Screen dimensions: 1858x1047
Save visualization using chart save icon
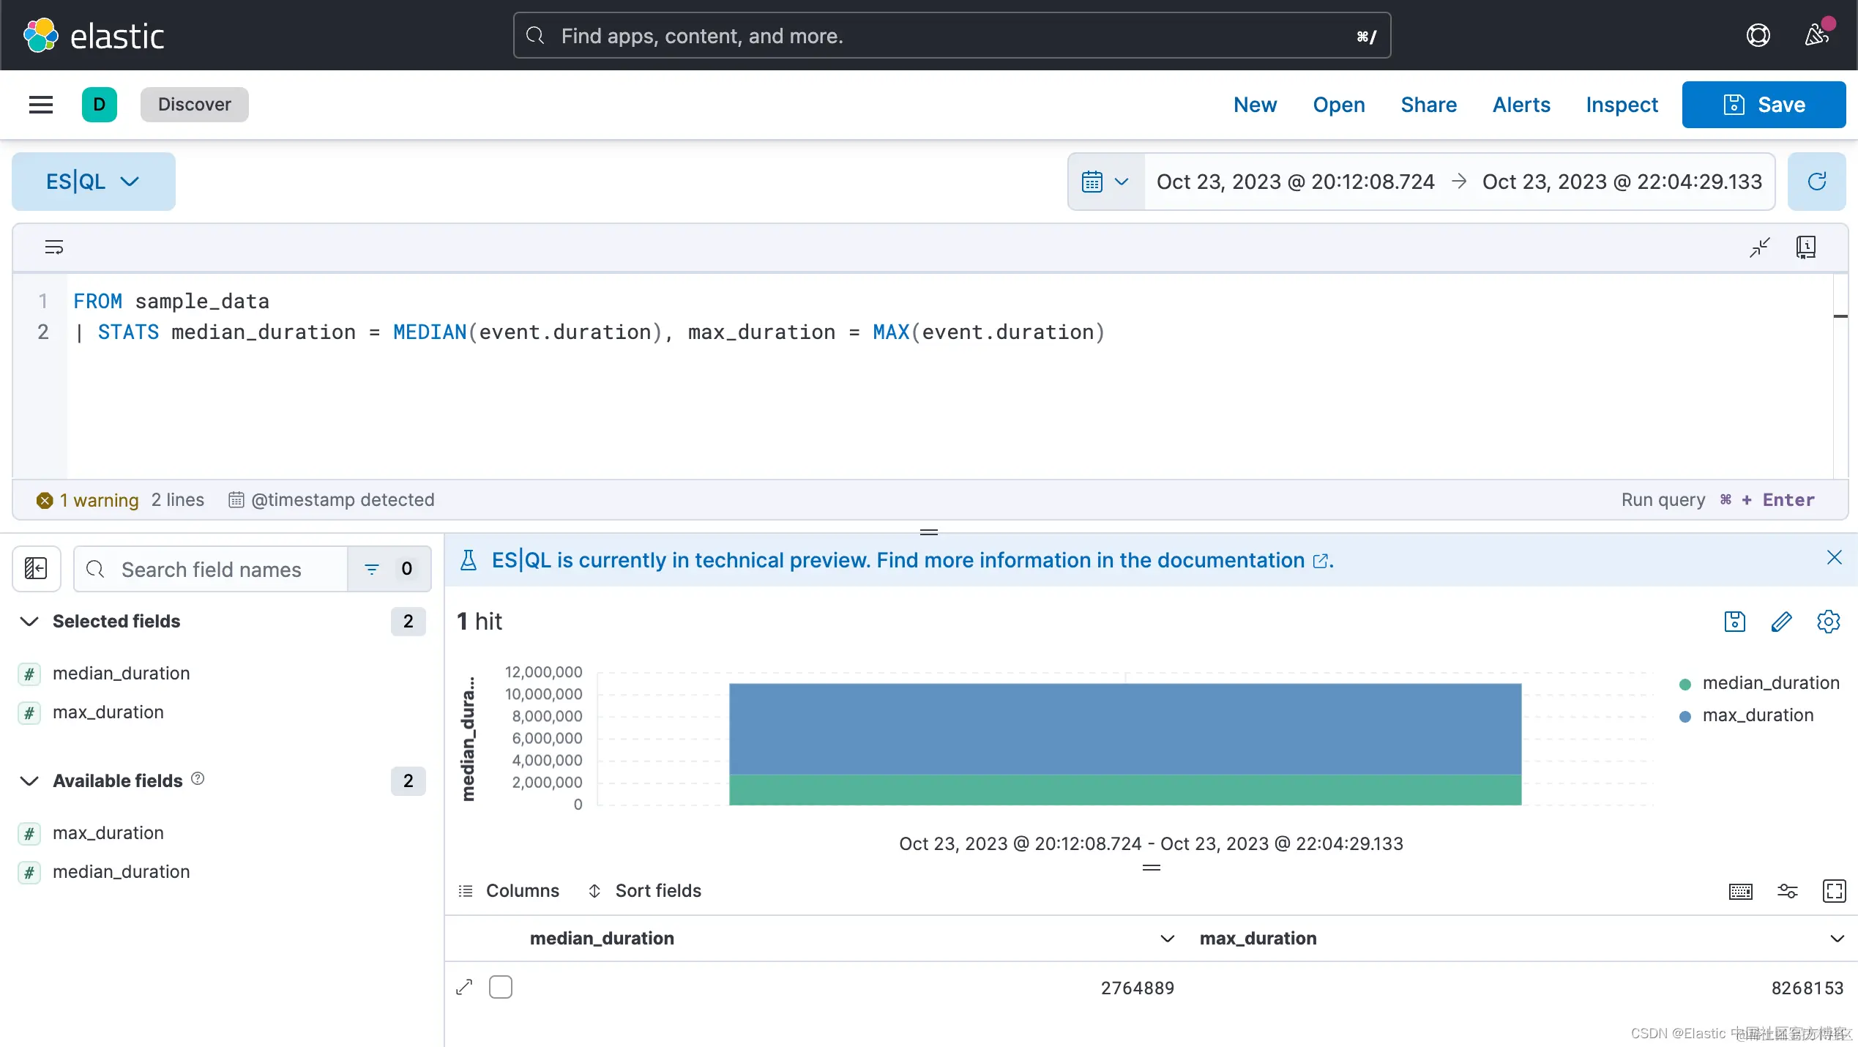click(1734, 622)
